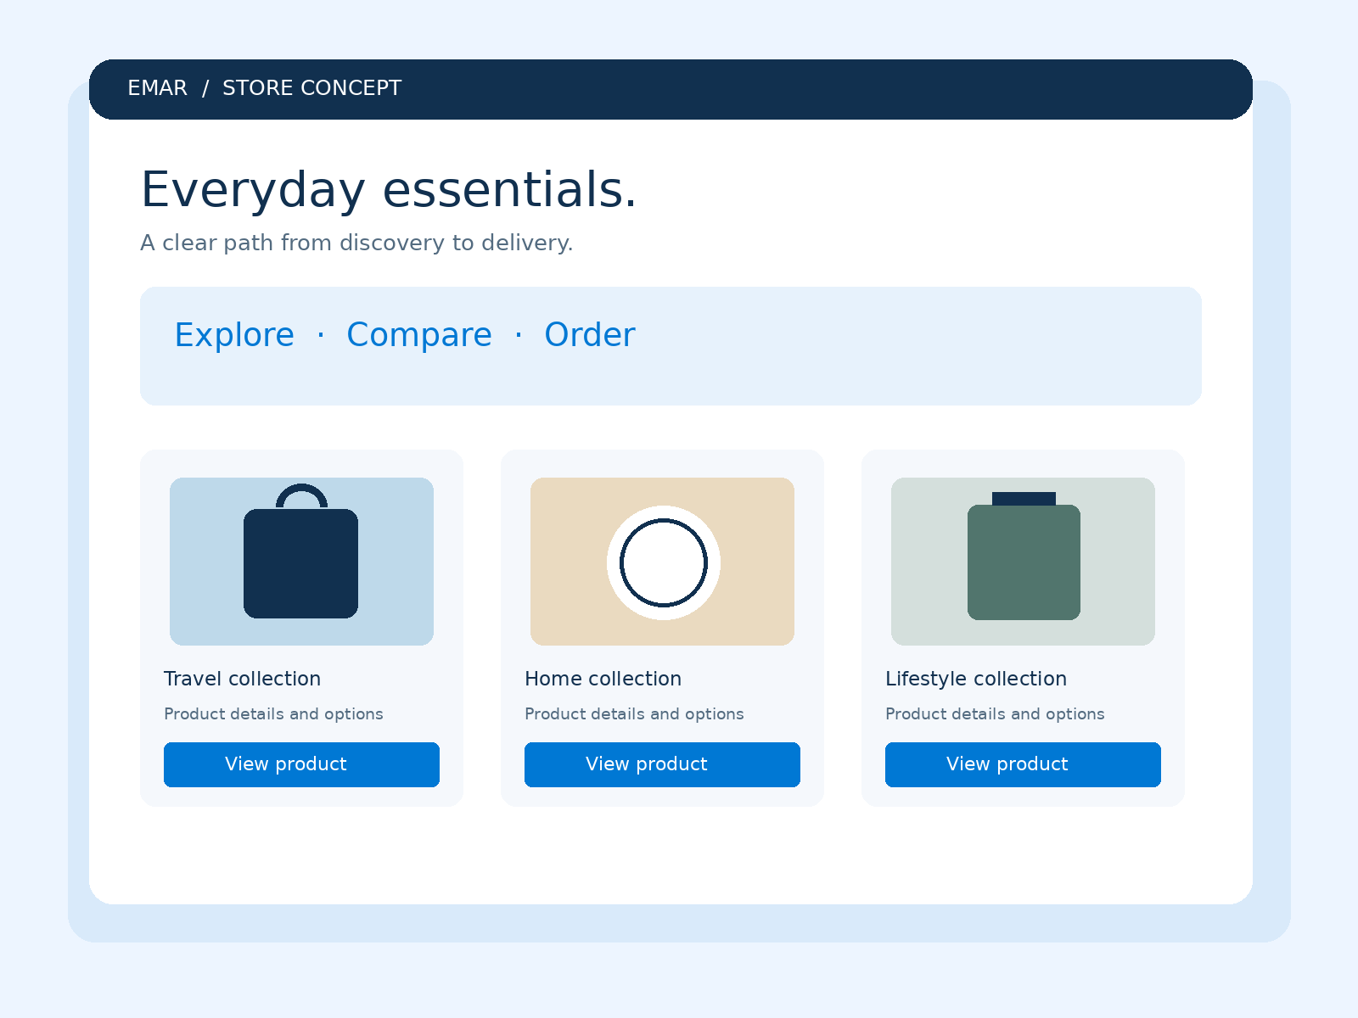Viewport: 1358px width, 1018px height.
Task: Click the 'A clear path from discovery to delivery.' subtitle
Action: (356, 243)
